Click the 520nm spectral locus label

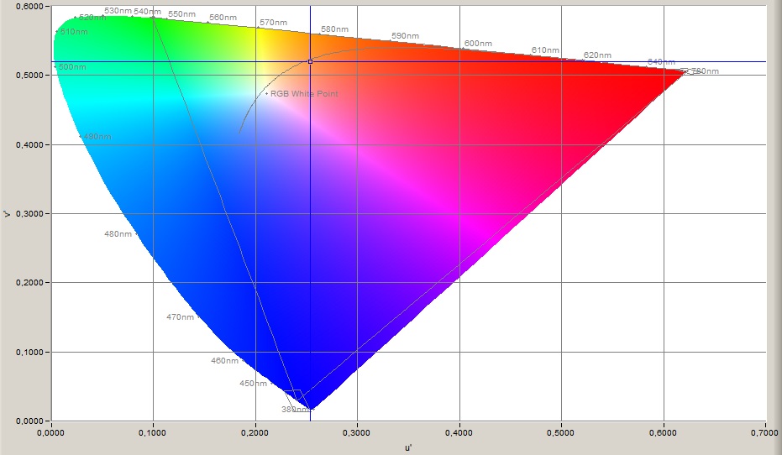pyautogui.click(x=92, y=18)
